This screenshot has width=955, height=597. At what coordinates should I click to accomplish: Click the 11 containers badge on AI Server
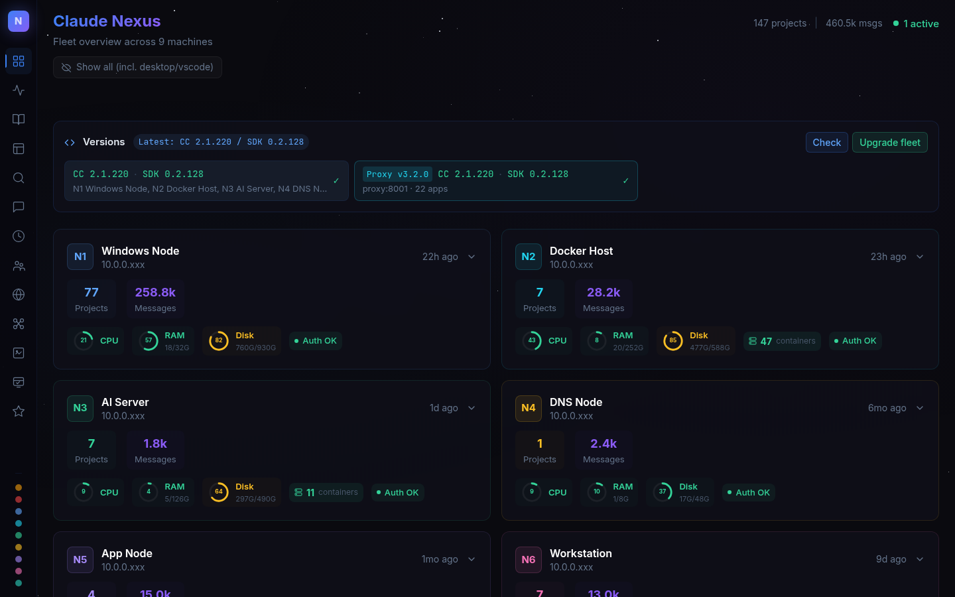[326, 492]
